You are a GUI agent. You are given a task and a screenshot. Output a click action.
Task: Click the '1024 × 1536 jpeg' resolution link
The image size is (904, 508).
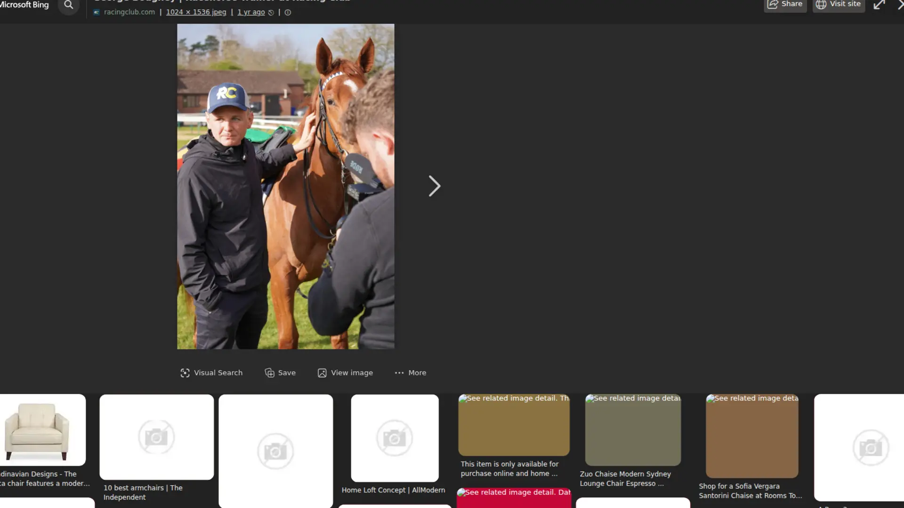[x=196, y=12]
